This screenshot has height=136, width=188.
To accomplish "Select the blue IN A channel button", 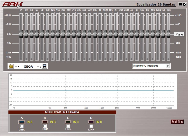I will click(x=22, y=122).
